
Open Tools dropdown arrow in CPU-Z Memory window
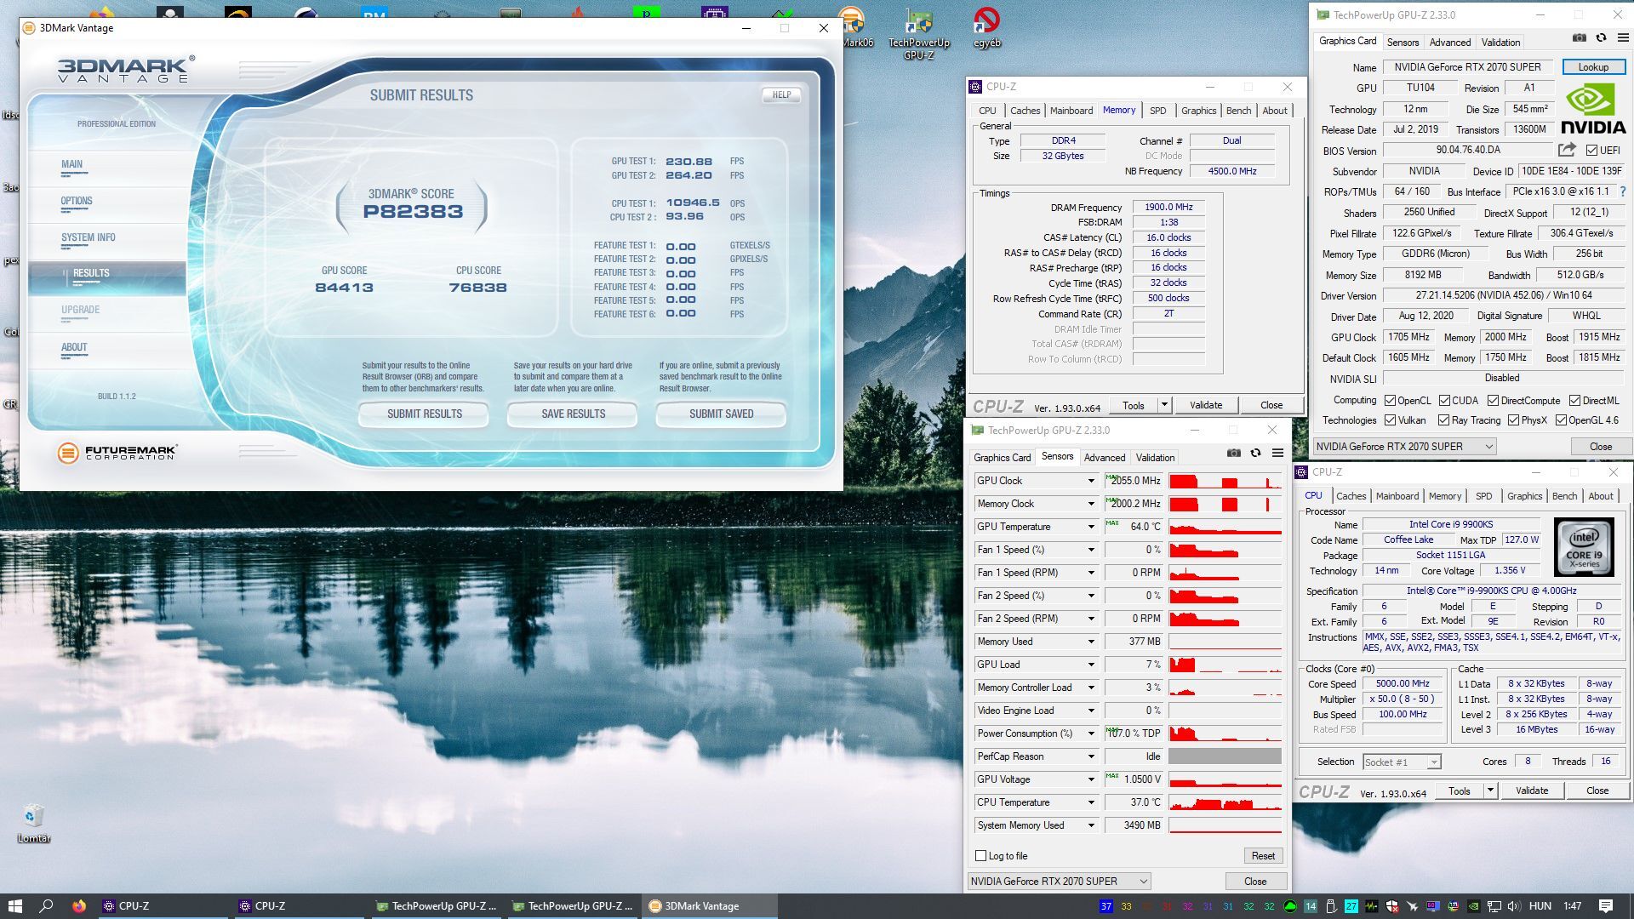(1164, 405)
